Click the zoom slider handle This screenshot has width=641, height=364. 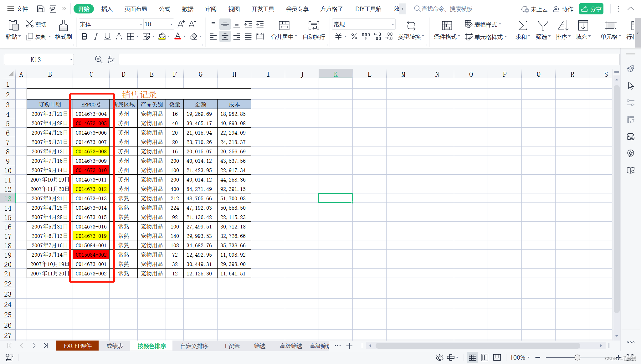[x=577, y=357]
